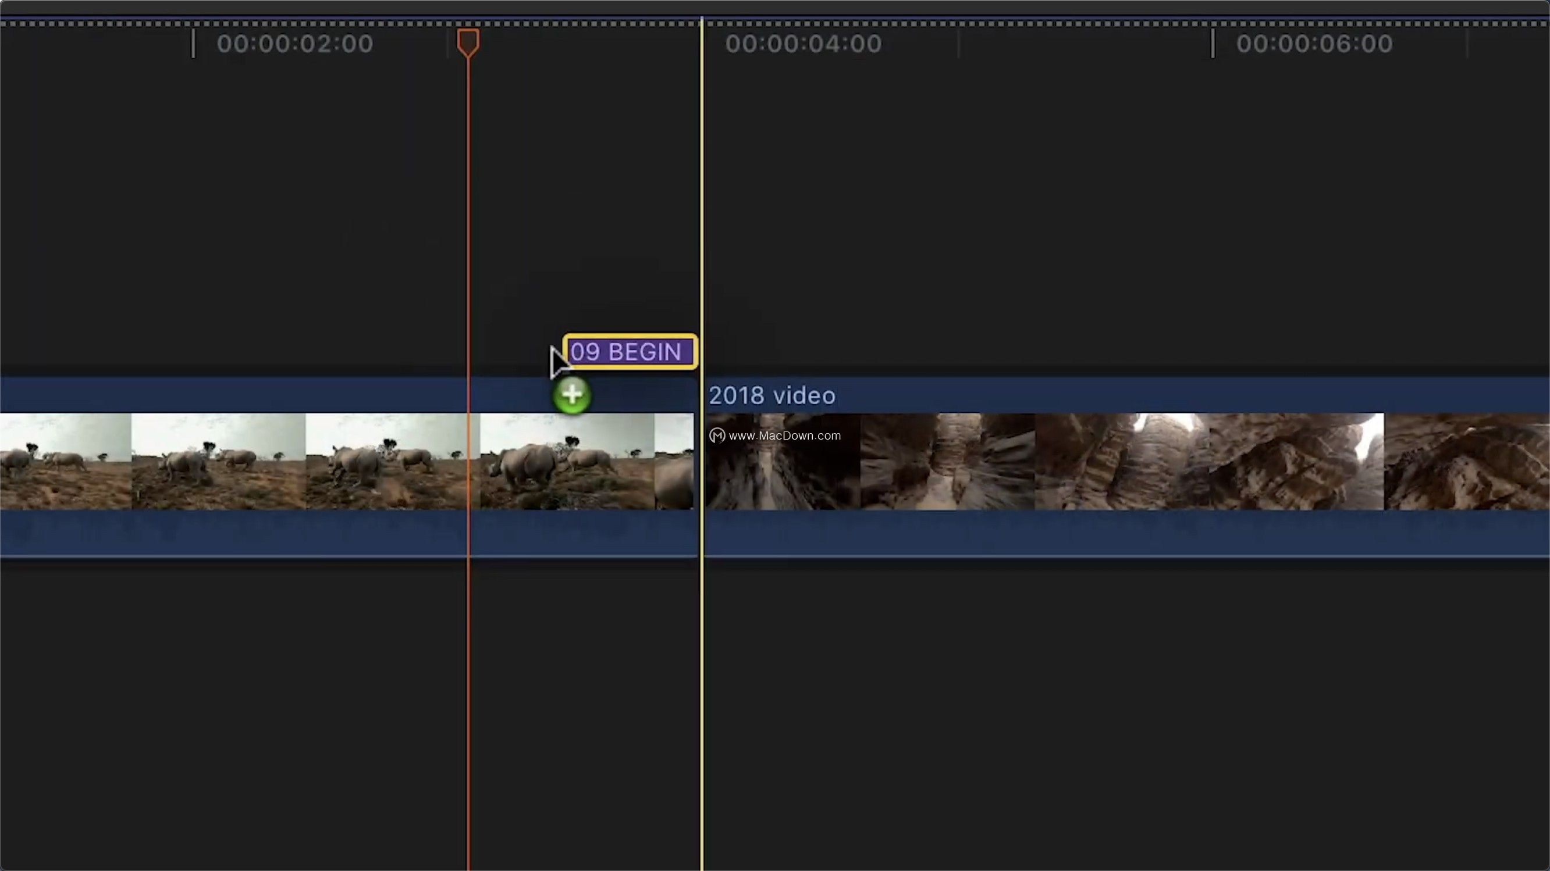Click ruler at the 00:00:04:00 timecode
The width and height of the screenshot is (1550, 871).
[803, 44]
